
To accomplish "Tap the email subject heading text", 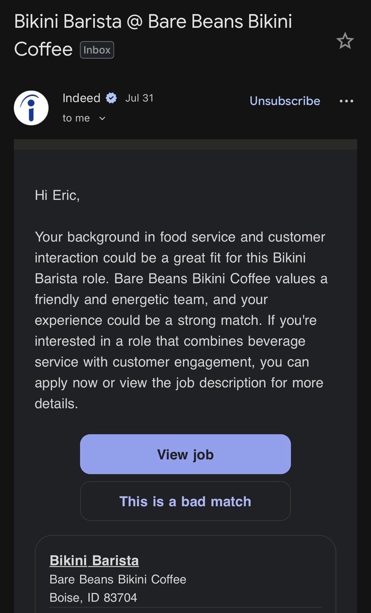I will tap(153, 35).
